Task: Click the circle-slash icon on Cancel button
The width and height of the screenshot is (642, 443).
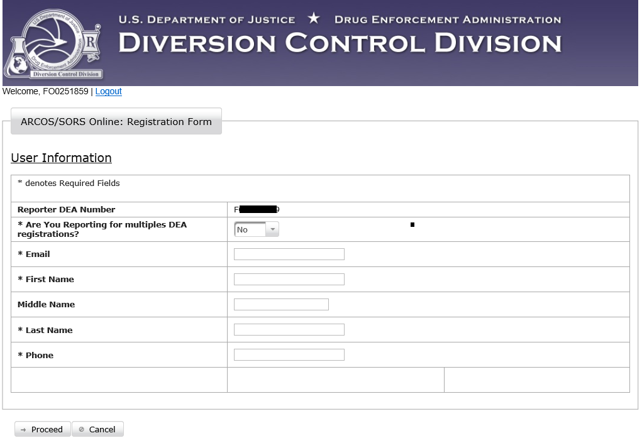Action: click(x=81, y=430)
